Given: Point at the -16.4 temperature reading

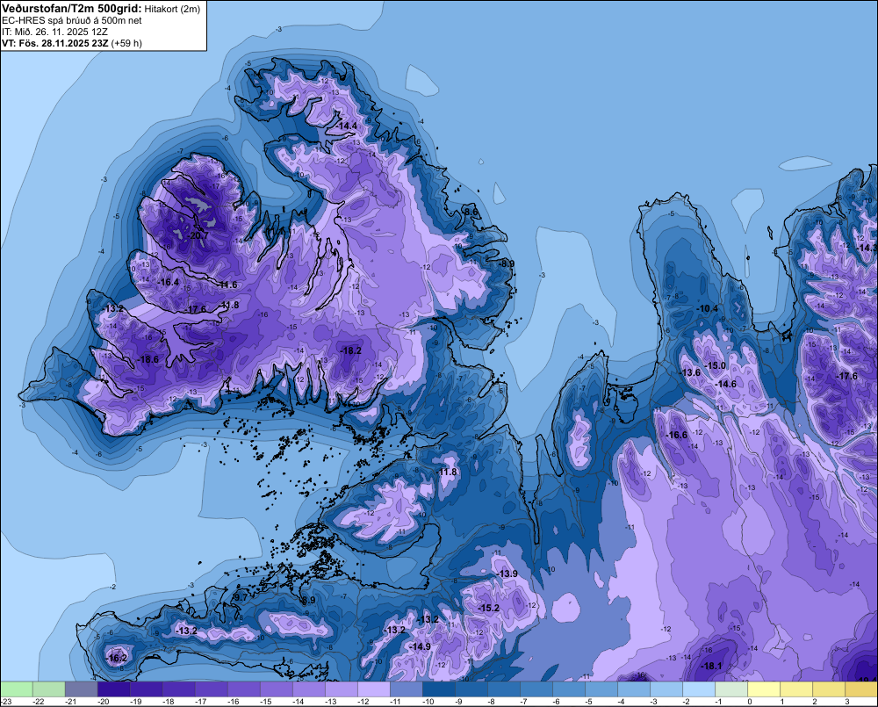Looking at the screenshot, I should [168, 282].
